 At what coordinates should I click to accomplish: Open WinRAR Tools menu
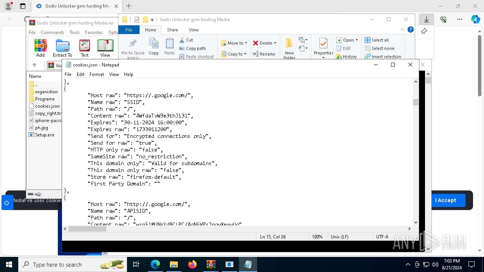[74, 32]
